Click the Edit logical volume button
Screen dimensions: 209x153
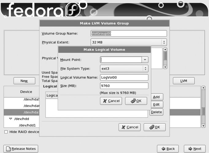tap(156, 105)
